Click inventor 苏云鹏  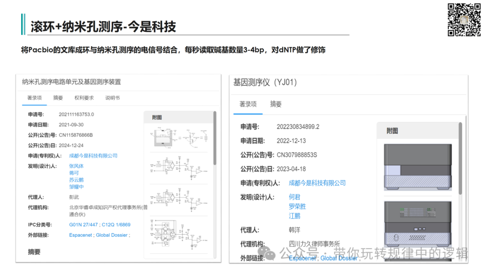[76, 180]
